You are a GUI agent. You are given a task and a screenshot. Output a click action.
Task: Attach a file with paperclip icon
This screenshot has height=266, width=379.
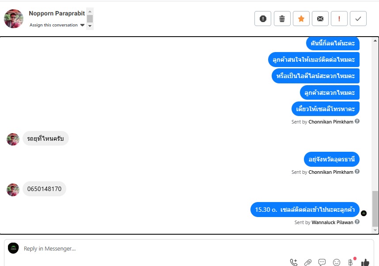[x=308, y=262]
